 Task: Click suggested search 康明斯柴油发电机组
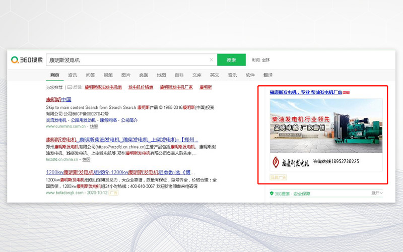tap(103, 87)
